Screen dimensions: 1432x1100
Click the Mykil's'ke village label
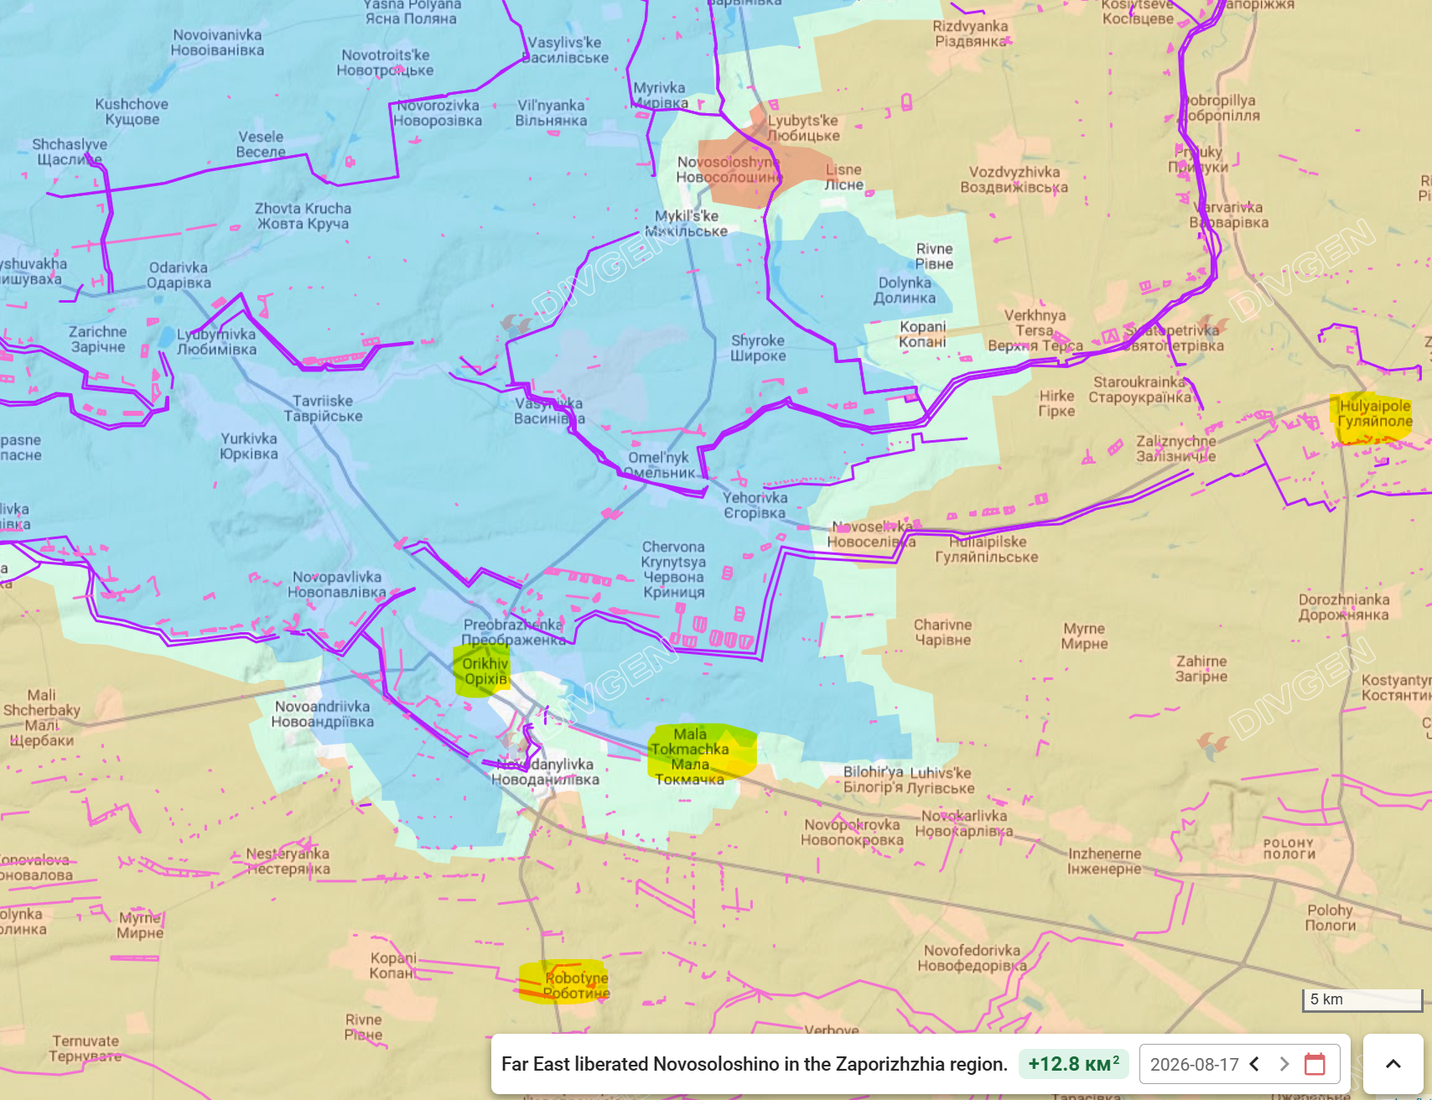click(x=686, y=223)
